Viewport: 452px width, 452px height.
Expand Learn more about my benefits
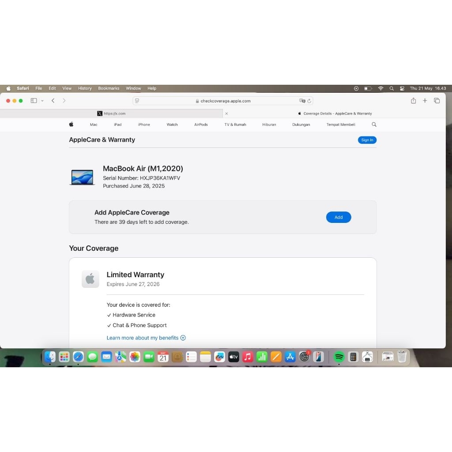tap(146, 338)
